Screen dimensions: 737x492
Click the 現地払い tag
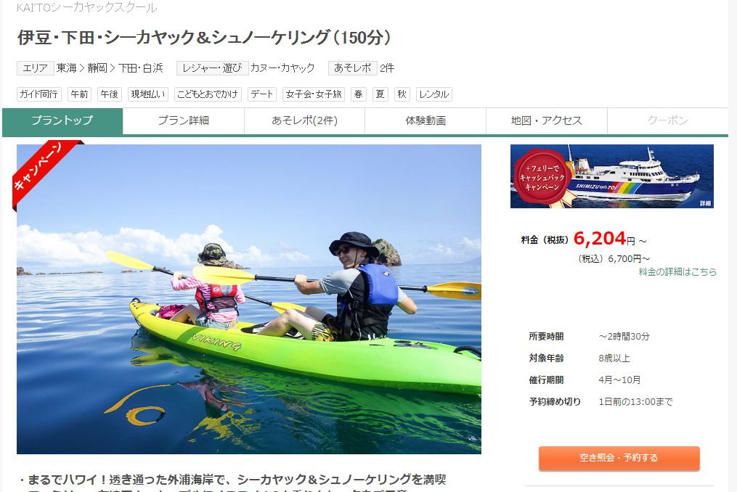(148, 94)
